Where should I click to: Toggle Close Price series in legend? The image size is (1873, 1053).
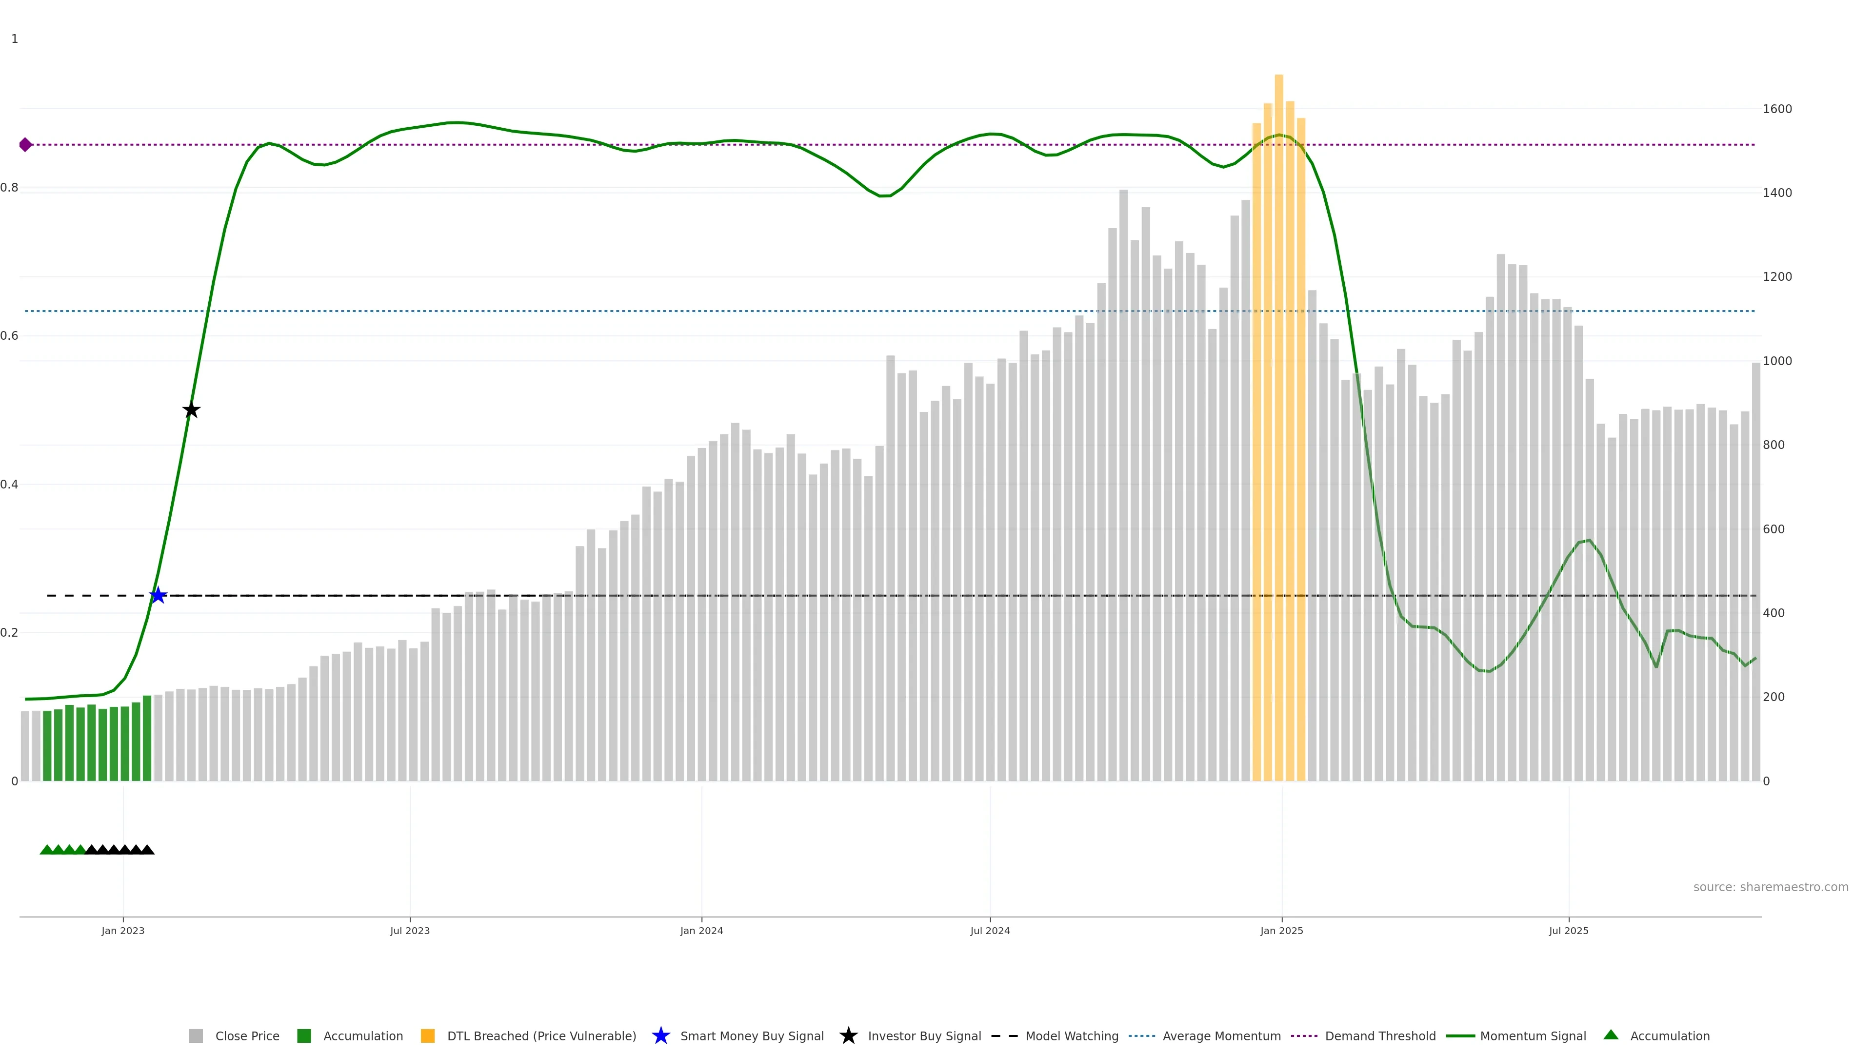[x=246, y=1035]
